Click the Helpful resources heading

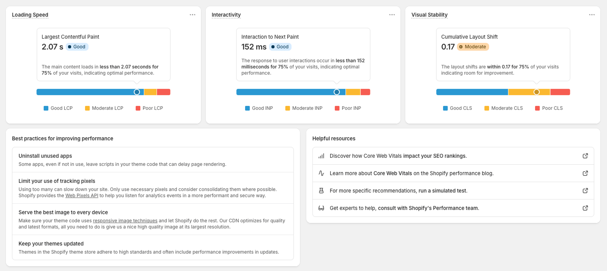334,138
